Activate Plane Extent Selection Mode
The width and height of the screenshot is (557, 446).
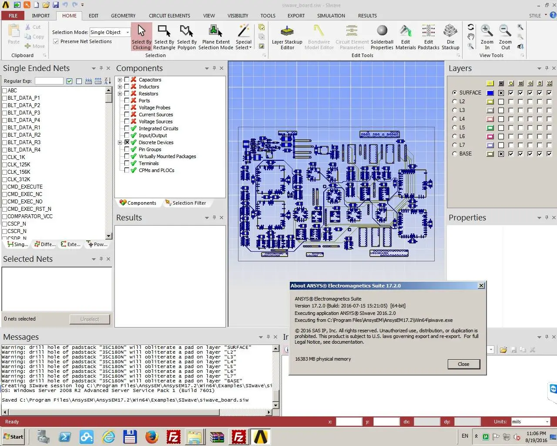[216, 37]
